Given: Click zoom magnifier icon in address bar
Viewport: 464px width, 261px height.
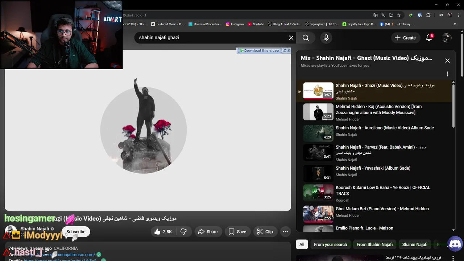Looking at the screenshot, I should (x=383, y=15).
